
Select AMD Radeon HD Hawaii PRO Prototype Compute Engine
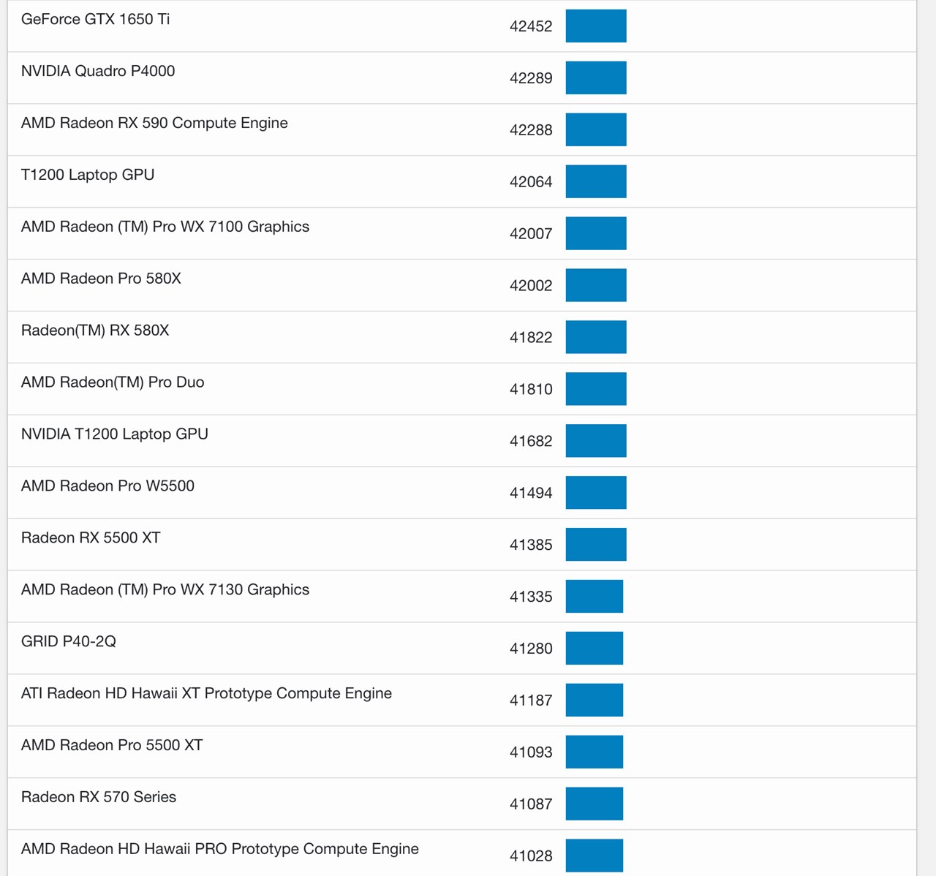pos(219,849)
